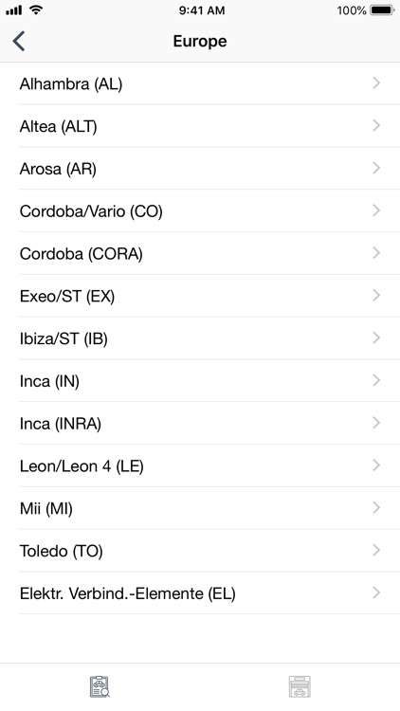Open the vehicle document search tab icon
The width and height of the screenshot is (400, 711).
pos(100,686)
